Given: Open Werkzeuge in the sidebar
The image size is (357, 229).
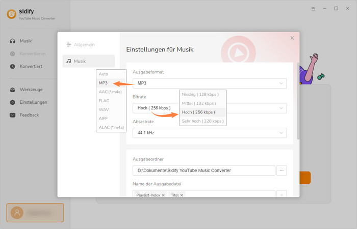Looking at the screenshot, I should [31, 90].
